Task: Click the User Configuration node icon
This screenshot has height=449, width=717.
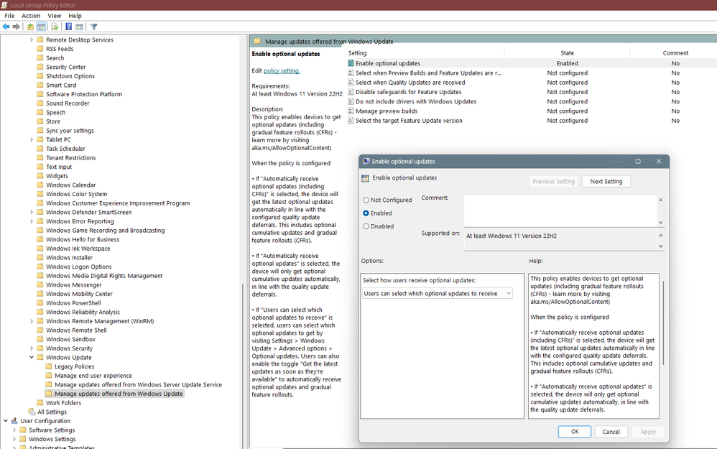Action: pyautogui.click(x=14, y=421)
